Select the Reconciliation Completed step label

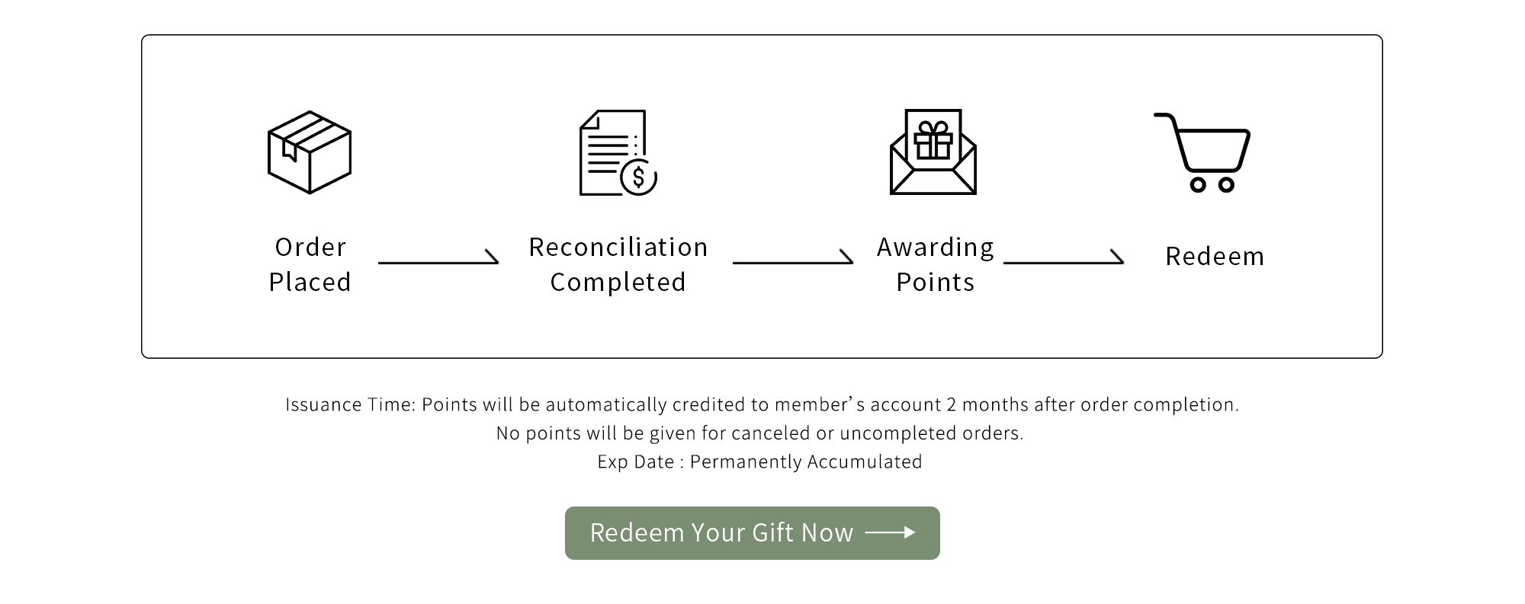[618, 264]
